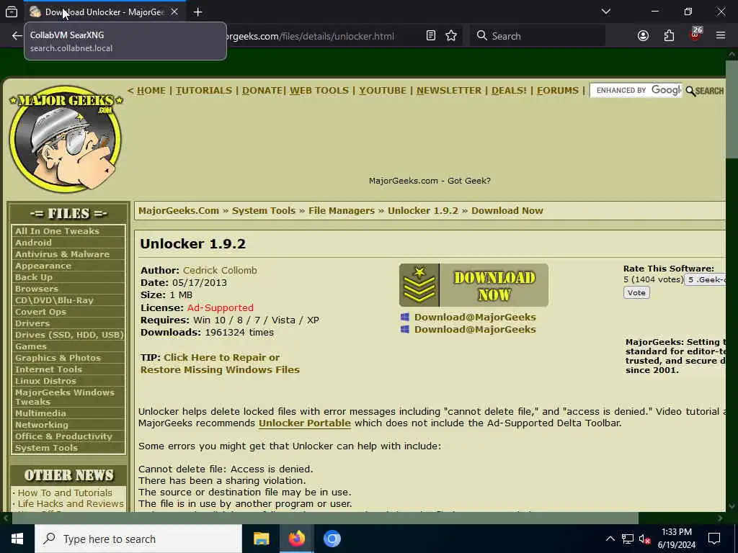The width and height of the screenshot is (738, 553).
Task: Open How To and Tutorials news link
Action: pyautogui.click(x=65, y=493)
